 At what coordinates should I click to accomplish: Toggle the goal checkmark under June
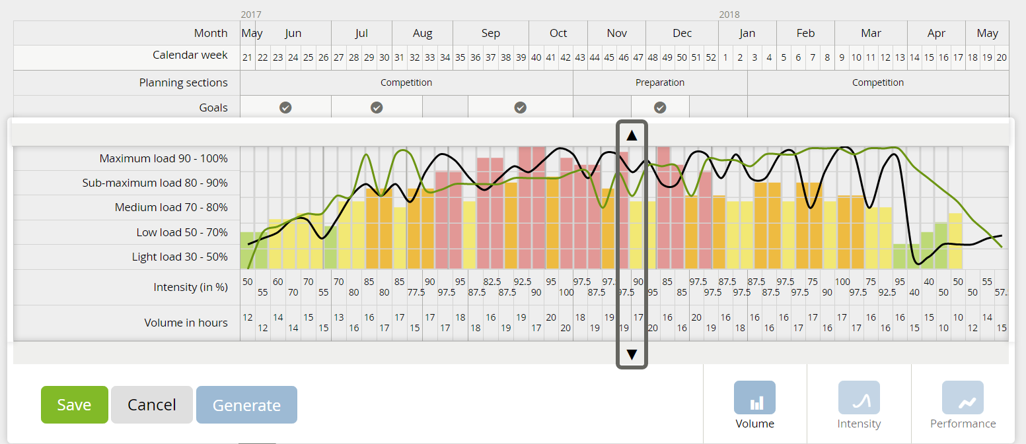(x=285, y=108)
